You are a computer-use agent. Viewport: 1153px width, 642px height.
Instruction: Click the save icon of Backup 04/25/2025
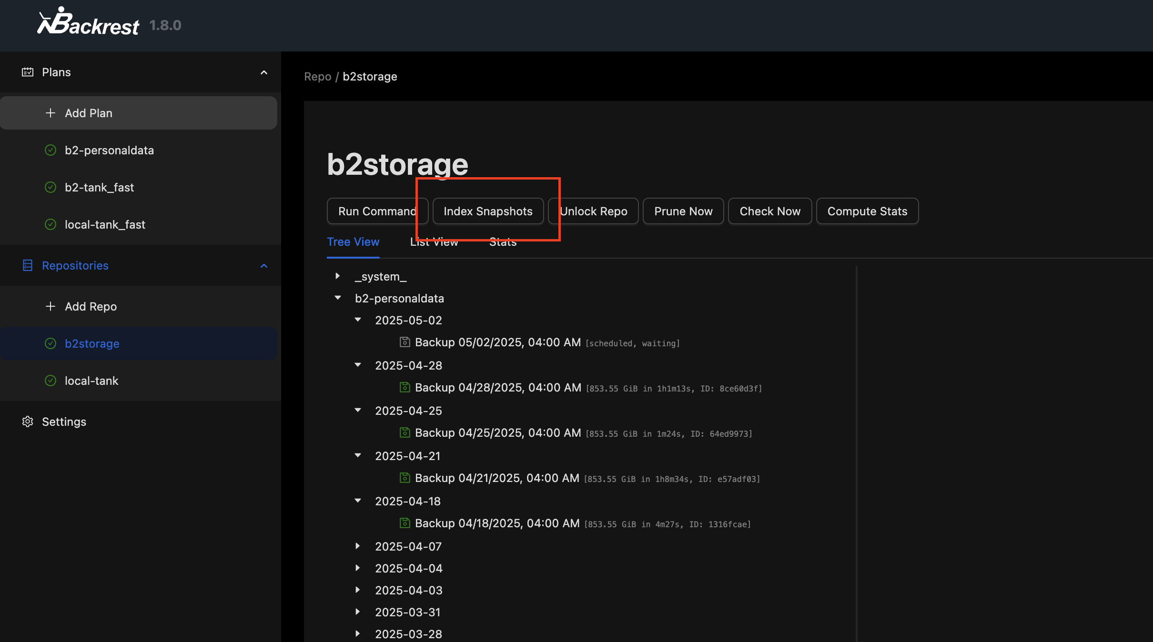click(x=405, y=432)
